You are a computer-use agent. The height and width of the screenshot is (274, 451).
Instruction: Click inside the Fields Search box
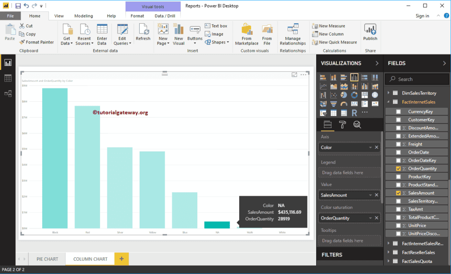point(417,79)
